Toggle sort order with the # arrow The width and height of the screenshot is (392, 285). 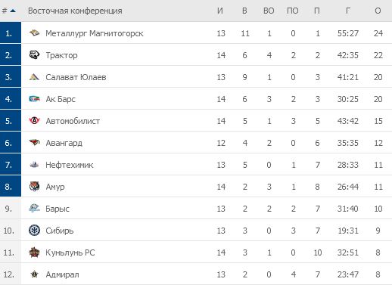9,11
